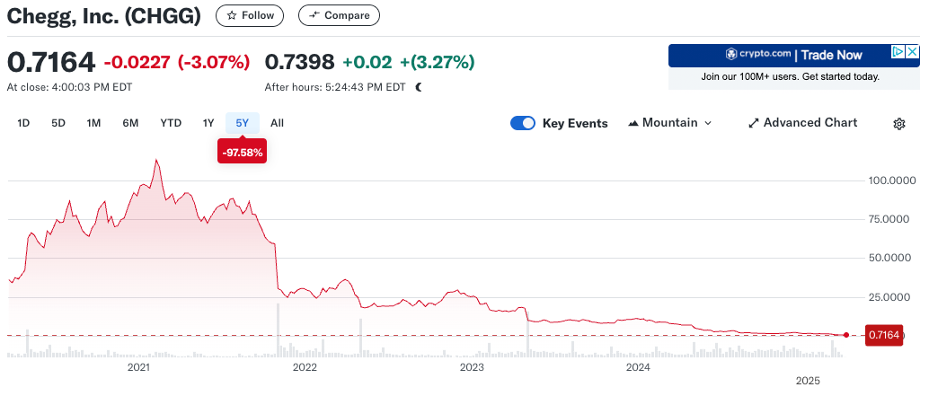Toggle the Key Events switch
Screen dimensions: 929x396
(x=523, y=123)
